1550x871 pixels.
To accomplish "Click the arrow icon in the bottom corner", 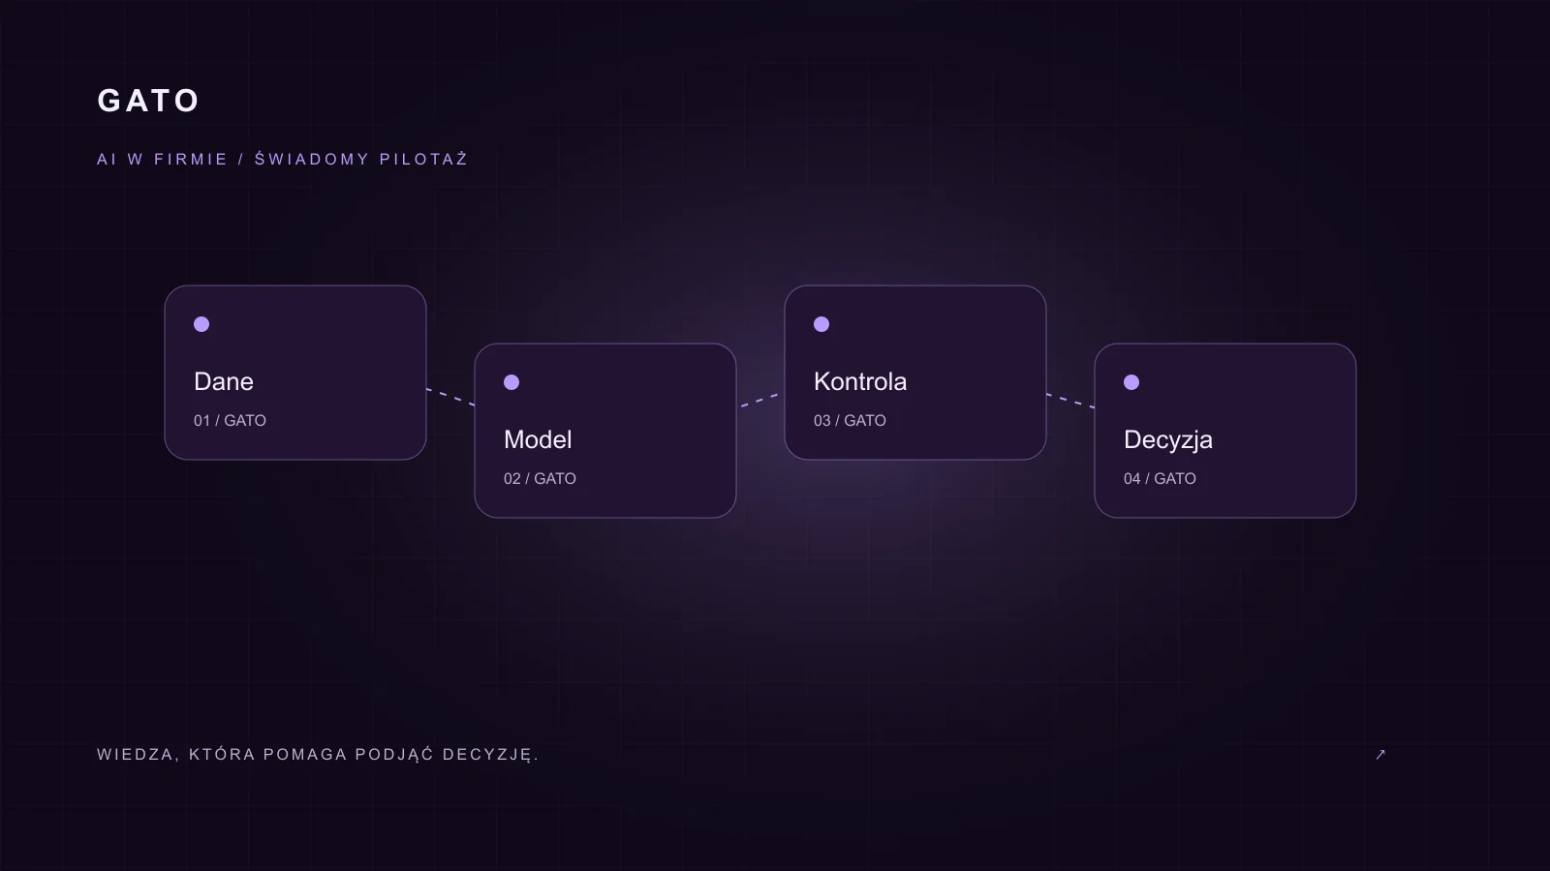I will [1380, 755].
